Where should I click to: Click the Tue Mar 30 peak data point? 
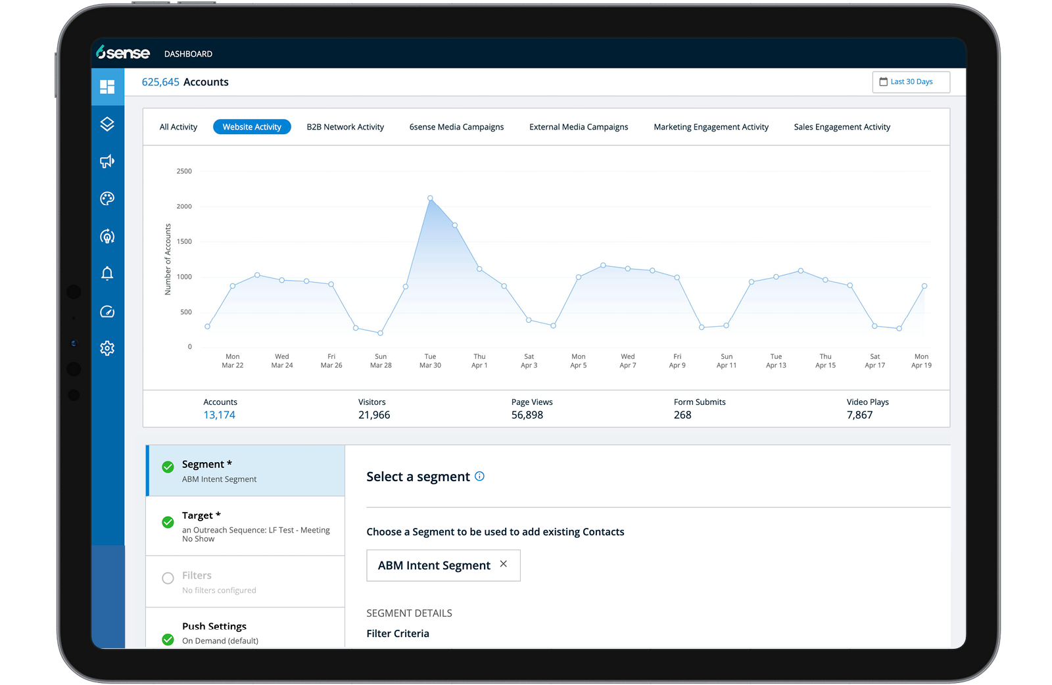click(430, 198)
